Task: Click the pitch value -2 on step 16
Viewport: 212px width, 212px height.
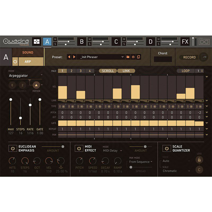Action: coord(199,112)
